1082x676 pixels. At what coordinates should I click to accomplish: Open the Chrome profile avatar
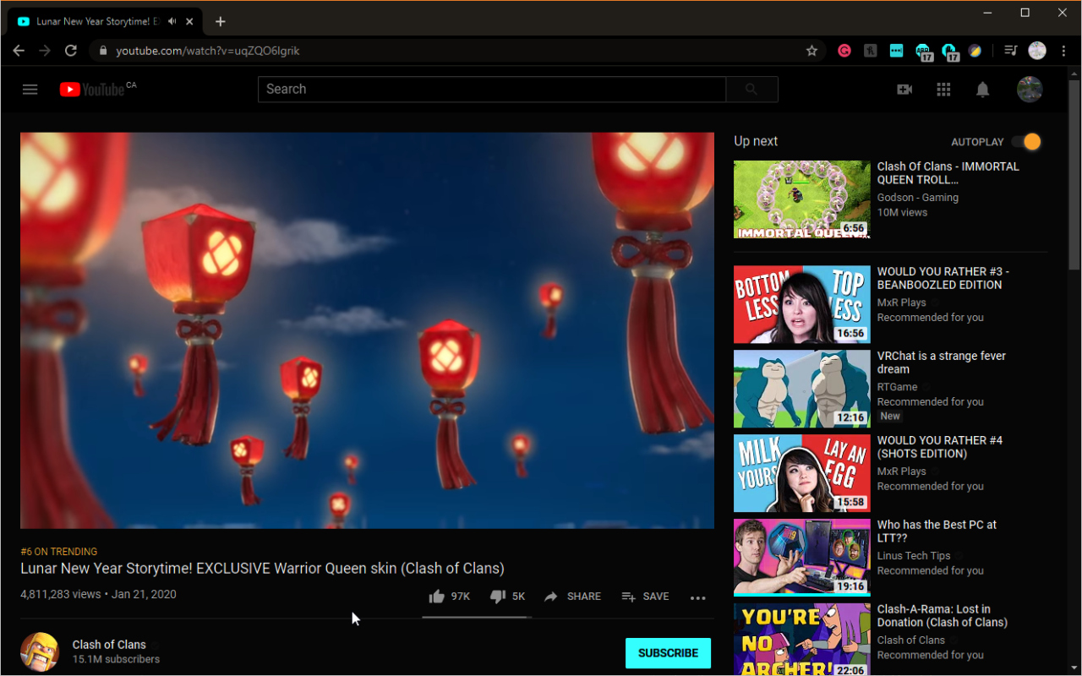pos(1037,51)
